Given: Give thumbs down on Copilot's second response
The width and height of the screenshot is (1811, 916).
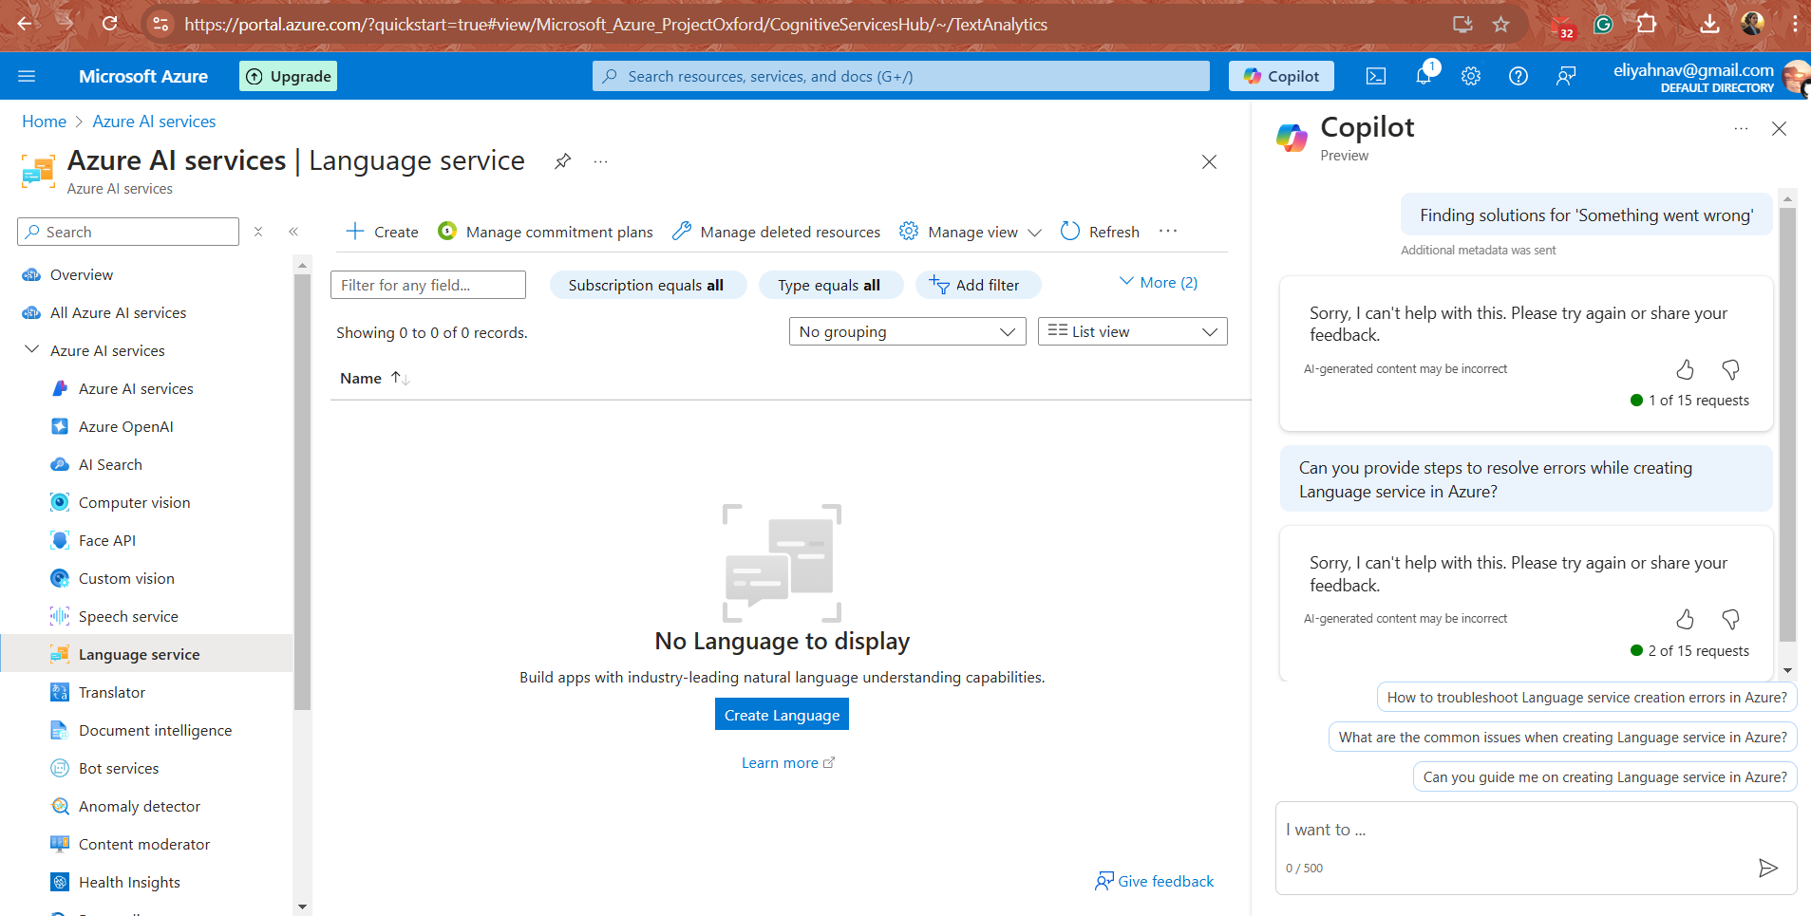Looking at the screenshot, I should (1730, 619).
